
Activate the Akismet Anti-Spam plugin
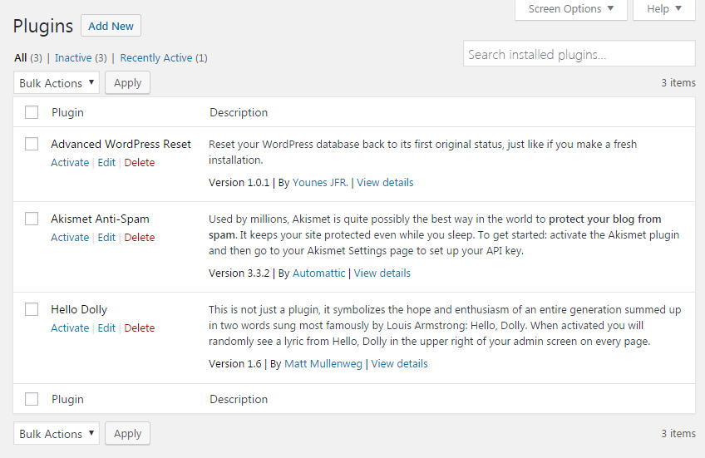[70, 238]
